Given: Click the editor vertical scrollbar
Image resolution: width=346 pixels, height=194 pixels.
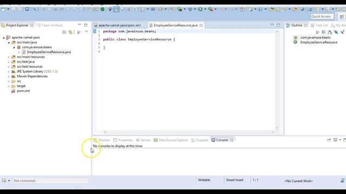Looking at the screenshot, I should tap(277, 80).
